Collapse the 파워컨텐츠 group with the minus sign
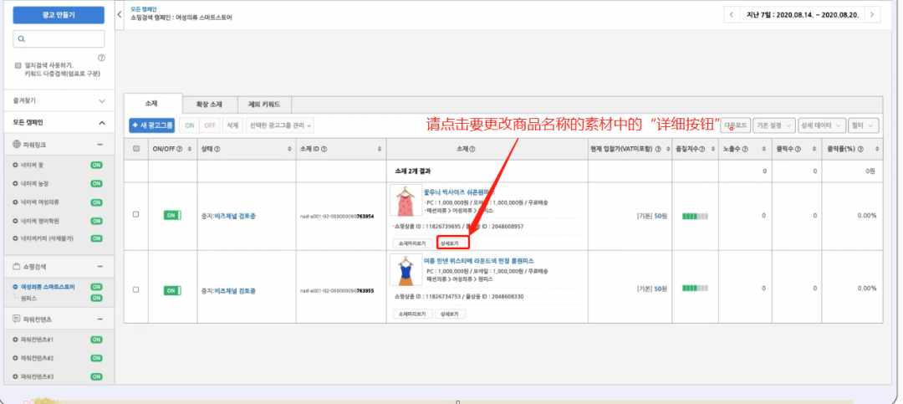 [100, 319]
